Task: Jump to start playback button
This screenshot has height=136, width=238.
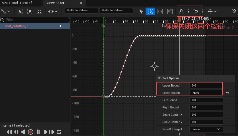Action: pos(9,132)
